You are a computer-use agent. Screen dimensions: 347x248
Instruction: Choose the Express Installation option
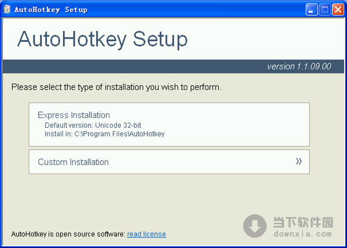169,124
